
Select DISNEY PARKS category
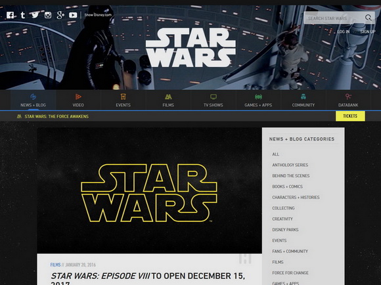point(285,230)
